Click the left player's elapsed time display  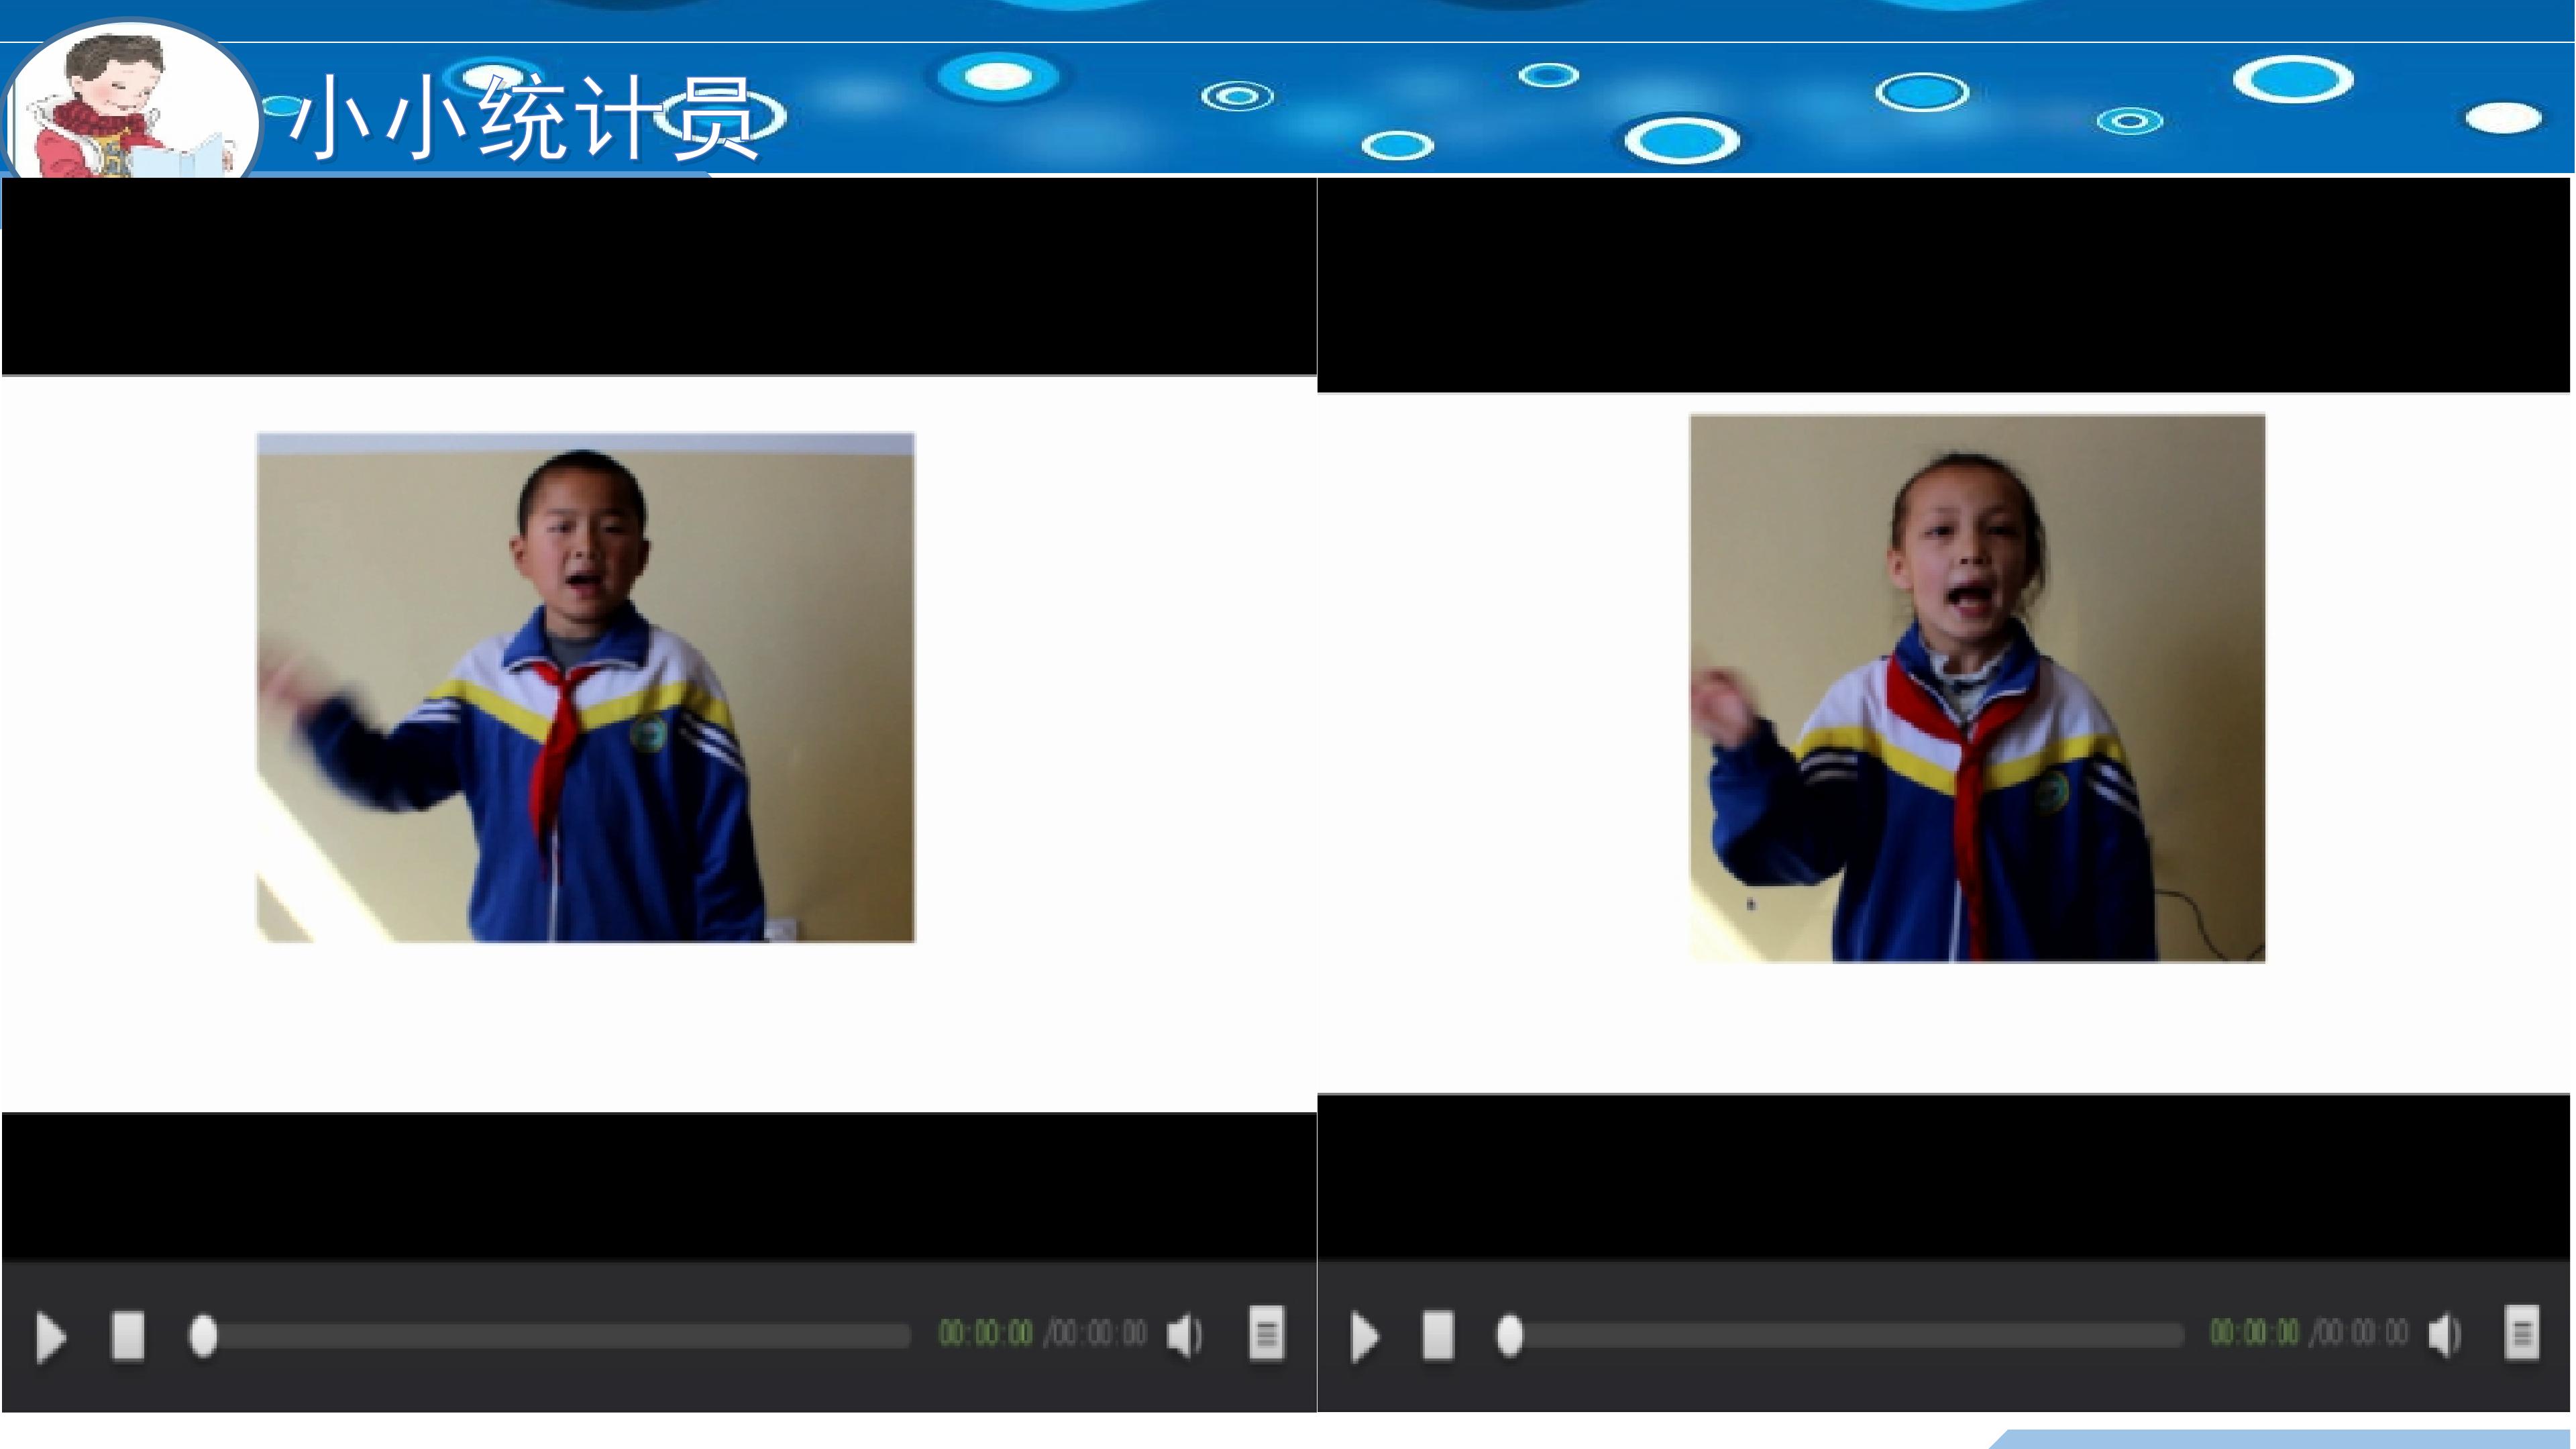click(x=985, y=1333)
